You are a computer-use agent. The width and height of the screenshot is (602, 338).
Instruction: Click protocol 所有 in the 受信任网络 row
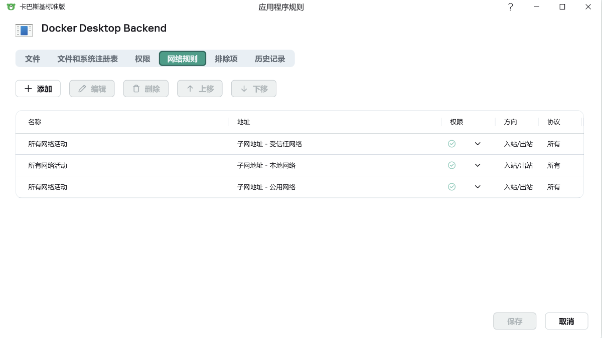[553, 144]
